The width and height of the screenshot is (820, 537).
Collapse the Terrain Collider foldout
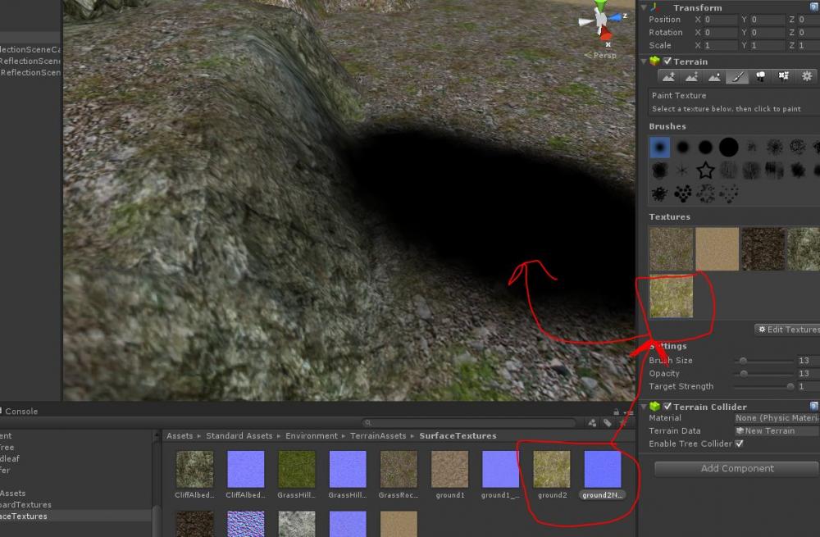tap(644, 407)
